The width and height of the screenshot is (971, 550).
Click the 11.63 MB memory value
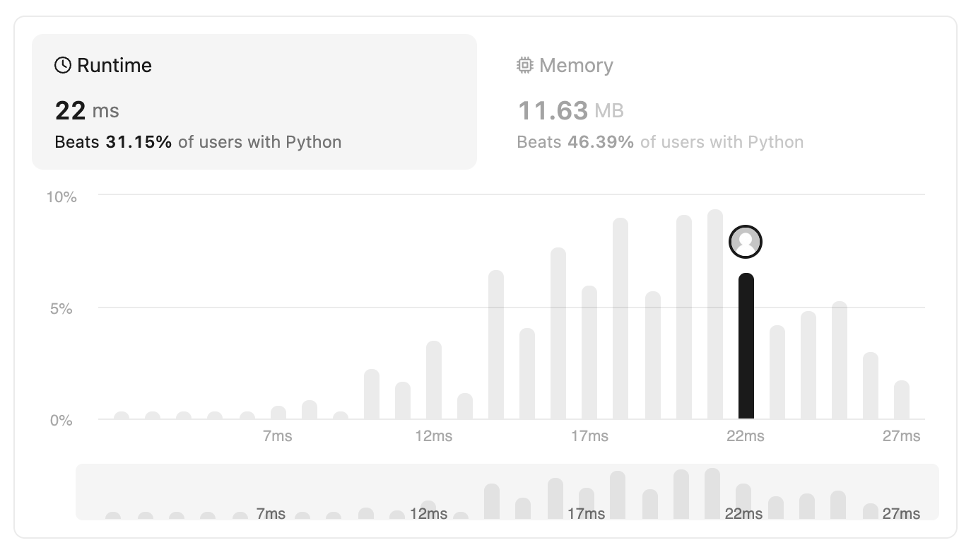point(571,110)
